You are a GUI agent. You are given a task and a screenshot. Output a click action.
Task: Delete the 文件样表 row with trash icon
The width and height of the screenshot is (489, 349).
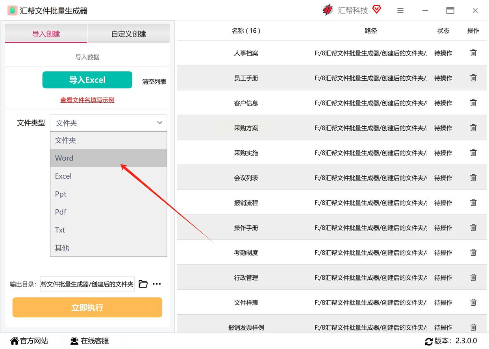473,302
